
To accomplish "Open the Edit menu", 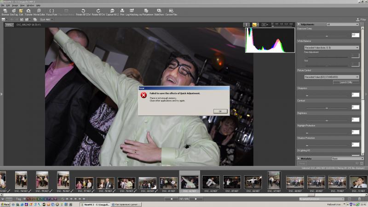I will click(8, 6).
